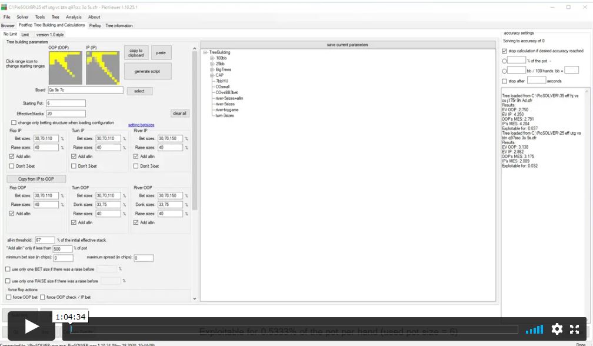Click the copy to clipboard button

[x=136, y=52]
